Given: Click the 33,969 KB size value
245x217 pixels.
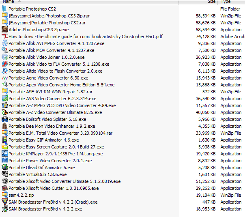Looking at the screenshot, I should 206,133.
